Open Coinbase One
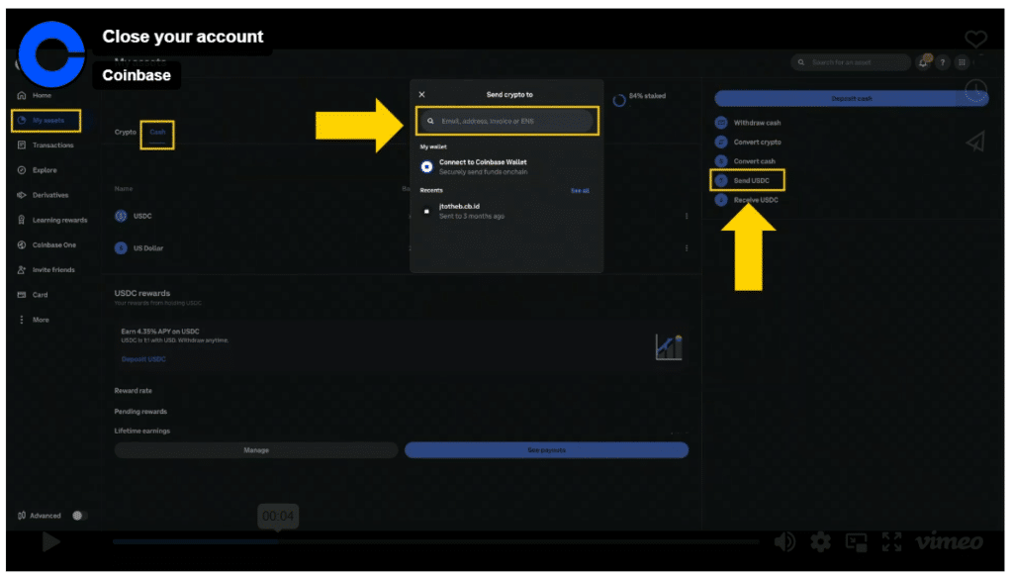 (x=46, y=244)
